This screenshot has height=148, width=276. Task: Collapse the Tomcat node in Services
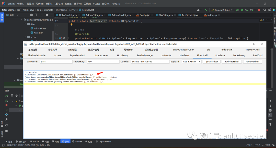13,101
